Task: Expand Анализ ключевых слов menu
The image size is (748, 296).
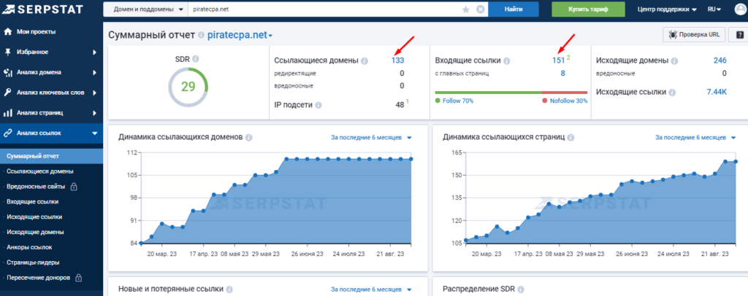Action: [x=52, y=93]
